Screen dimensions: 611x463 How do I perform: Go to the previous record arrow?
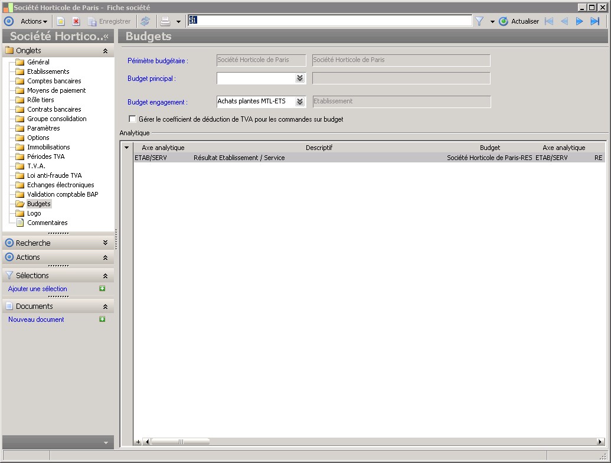tap(564, 21)
